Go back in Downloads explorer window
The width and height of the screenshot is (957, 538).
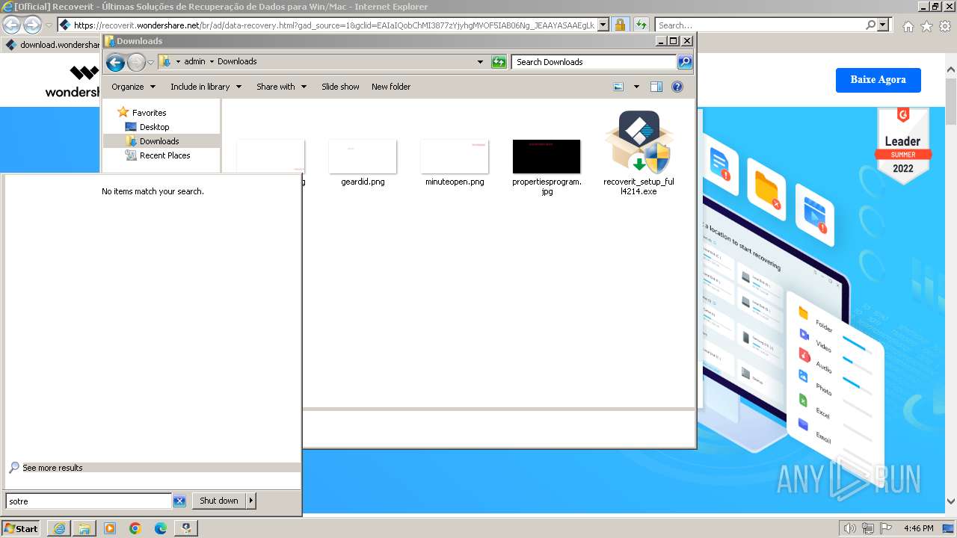pyautogui.click(x=115, y=62)
